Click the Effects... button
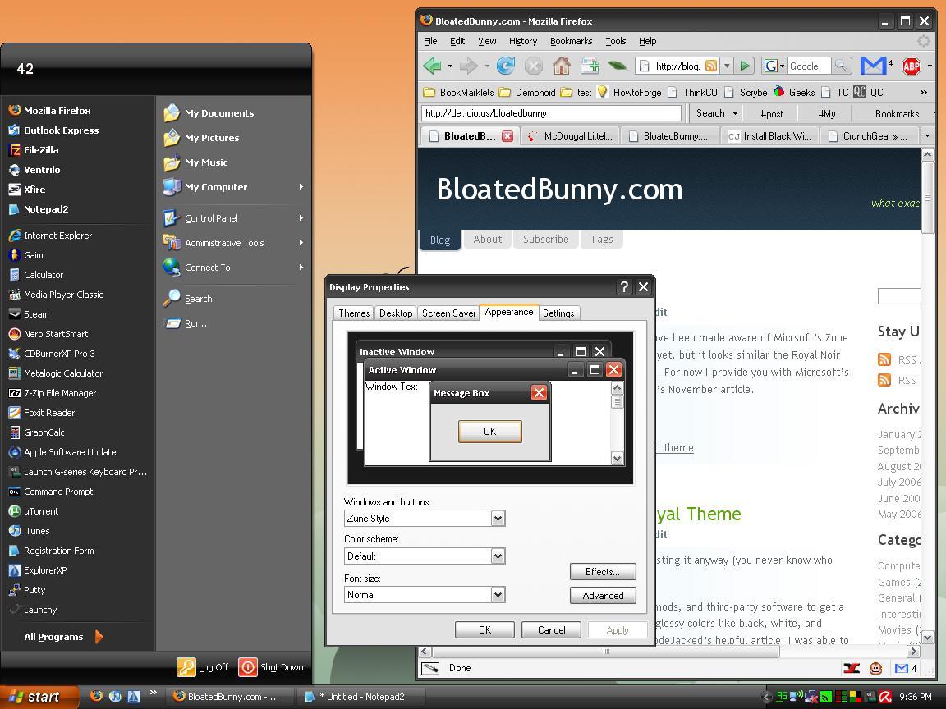The image size is (946, 709). point(603,571)
